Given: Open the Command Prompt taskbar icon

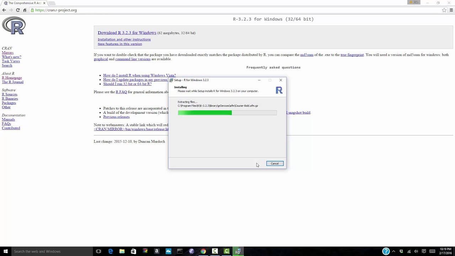Looking at the screenshot, I should 180,251.
